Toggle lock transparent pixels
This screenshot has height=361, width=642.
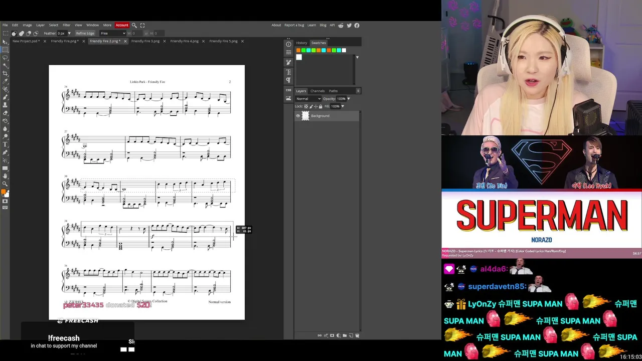[306, 106]
